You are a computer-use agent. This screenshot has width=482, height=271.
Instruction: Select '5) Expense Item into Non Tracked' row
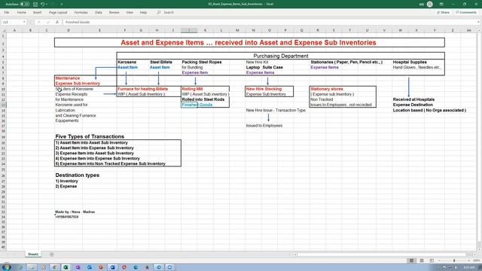coord(111,164)
